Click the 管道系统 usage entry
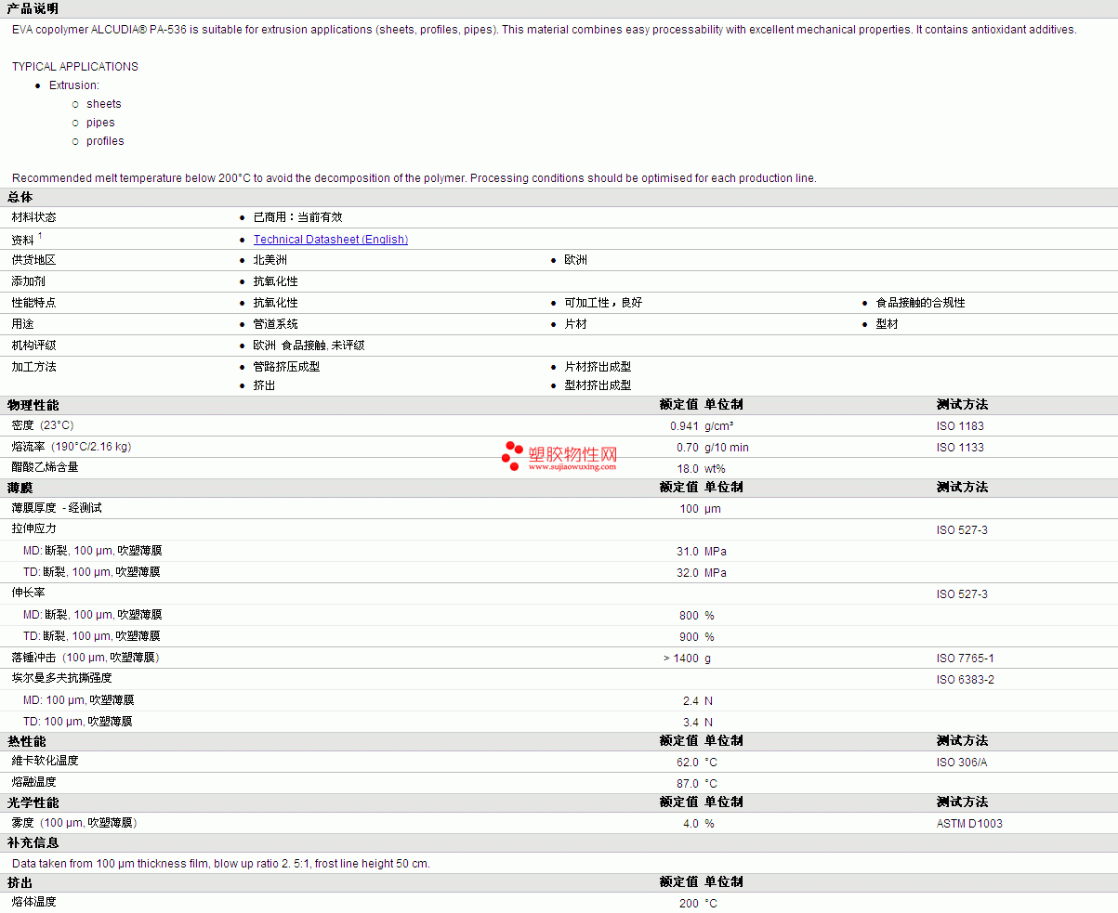The image size is (1118, 913). coord(276,324)
